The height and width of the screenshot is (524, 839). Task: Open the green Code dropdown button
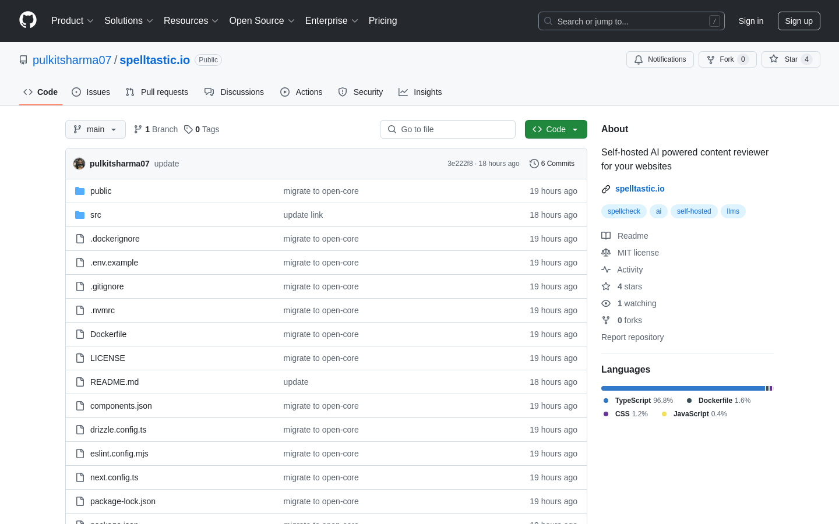point(556,129)
